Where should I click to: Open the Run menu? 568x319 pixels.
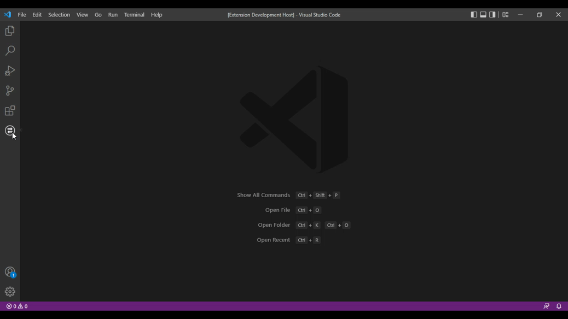click(113, 15)
